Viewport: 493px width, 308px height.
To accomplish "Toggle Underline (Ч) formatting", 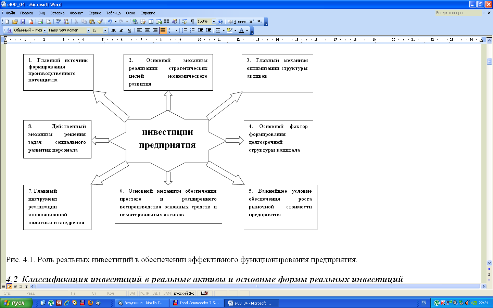I will click(129, 30).
